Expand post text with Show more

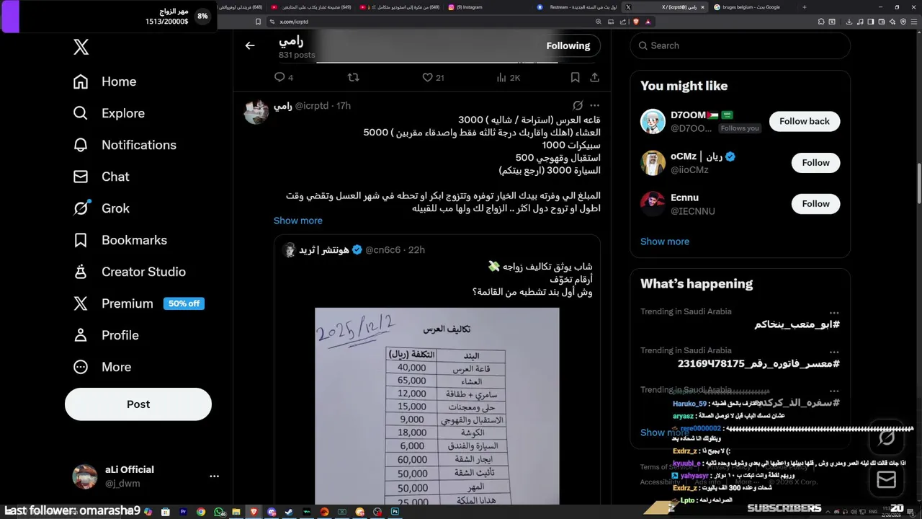coord(298,221)
